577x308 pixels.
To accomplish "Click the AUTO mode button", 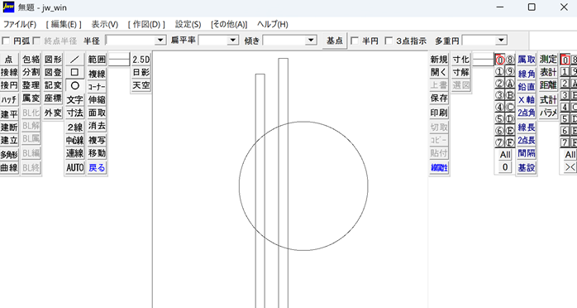I will pyautogui.click(x=74, y=167).
